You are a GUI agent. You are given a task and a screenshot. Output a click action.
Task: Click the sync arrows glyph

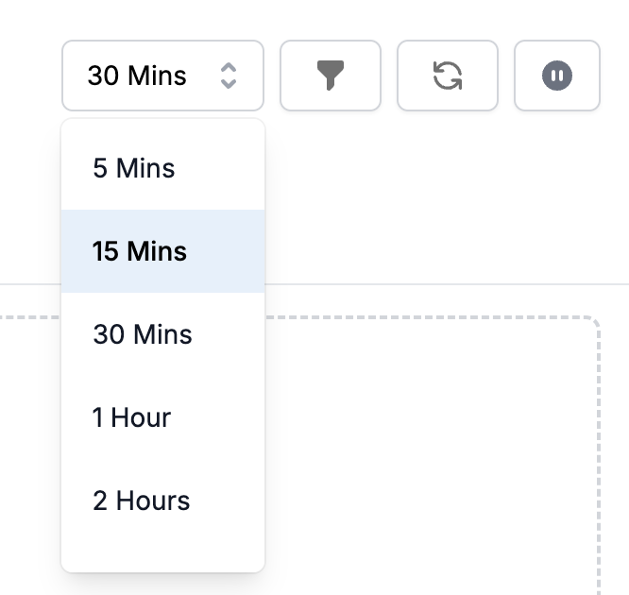pyautogui.click(x=448, y=76)
